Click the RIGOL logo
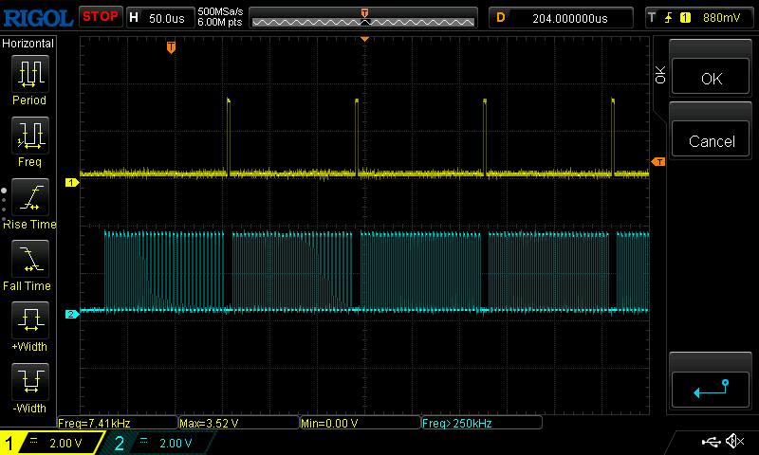759x455 pixels. click(38, 18)
